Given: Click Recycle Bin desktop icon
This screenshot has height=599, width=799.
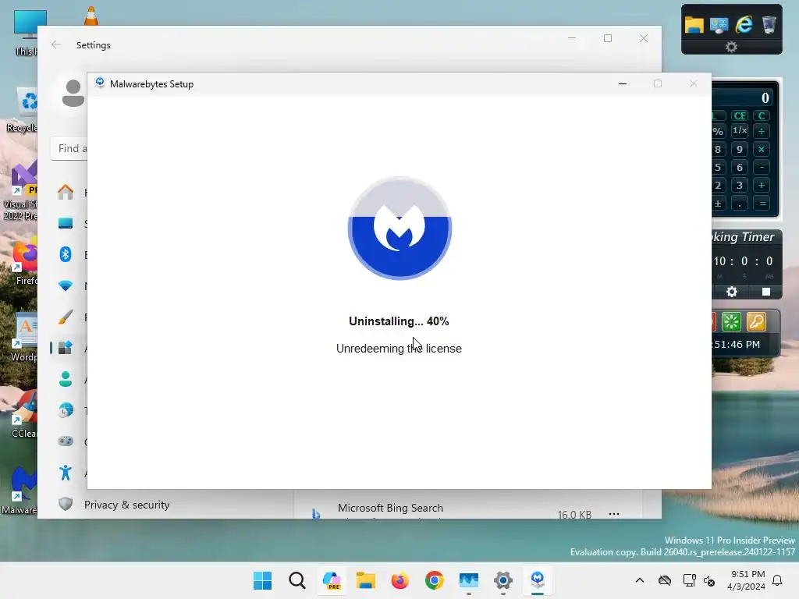Looking at the screenshot, I should click(x=23, y=109).
